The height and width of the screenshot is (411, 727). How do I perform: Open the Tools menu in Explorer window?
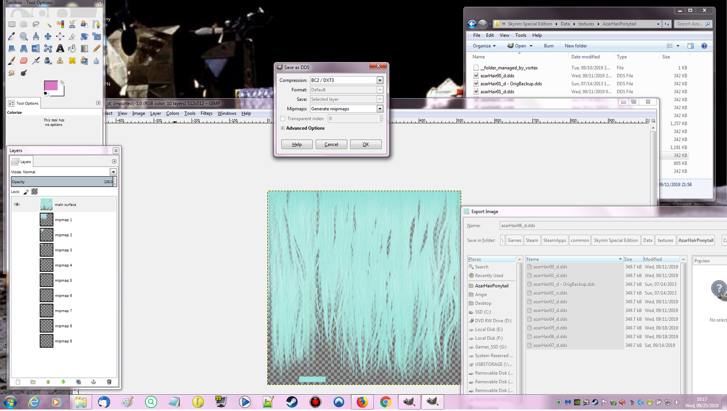click(521, 35)
